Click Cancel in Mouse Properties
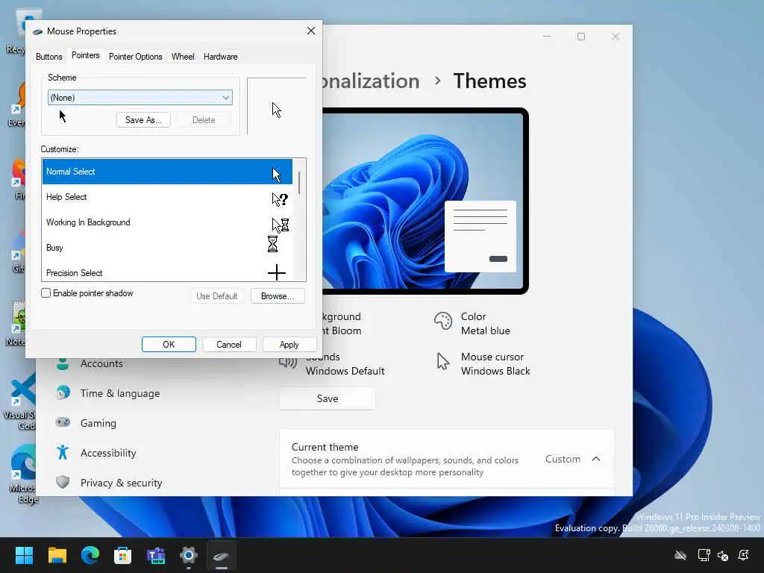This screenshot has height=573, width=764. tap(228, 345)
